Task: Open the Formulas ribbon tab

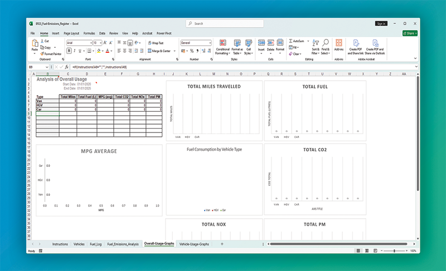Action: click(x=89, y=33)
